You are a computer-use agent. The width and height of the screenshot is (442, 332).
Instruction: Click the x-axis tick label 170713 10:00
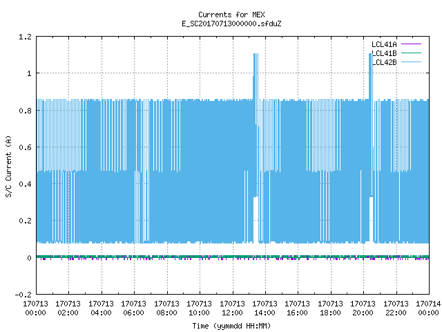[199, 308]
